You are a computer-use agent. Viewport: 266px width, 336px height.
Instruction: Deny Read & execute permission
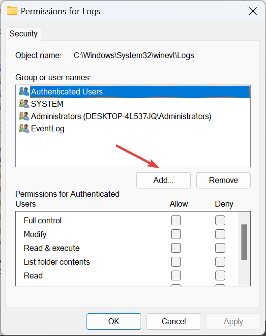click(220, 248)
